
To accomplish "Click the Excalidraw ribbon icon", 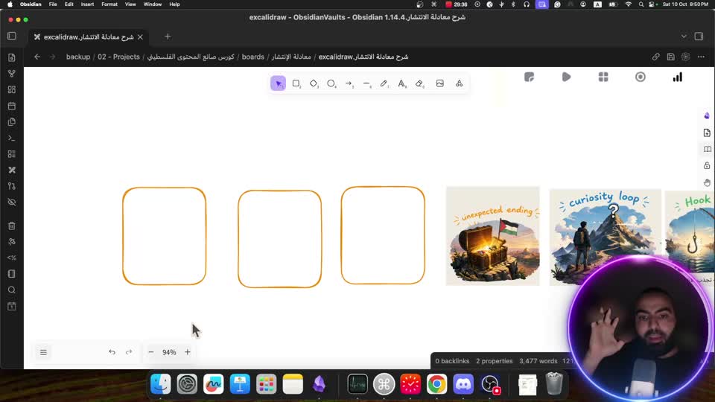I will [12, 170].
